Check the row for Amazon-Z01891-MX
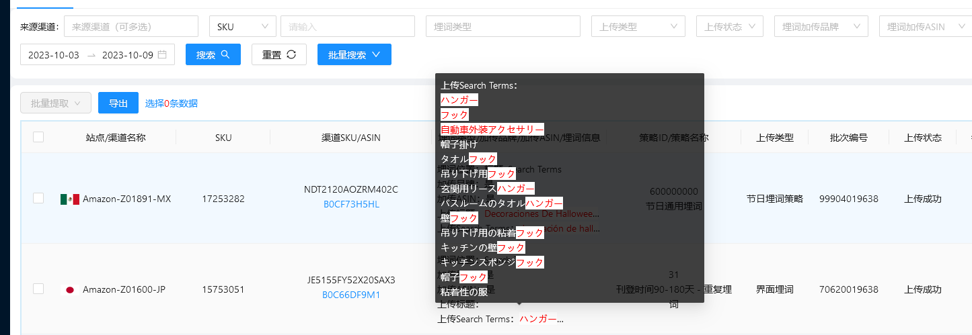The height and width of the screenshot is (335, 972). click(38, 198)
